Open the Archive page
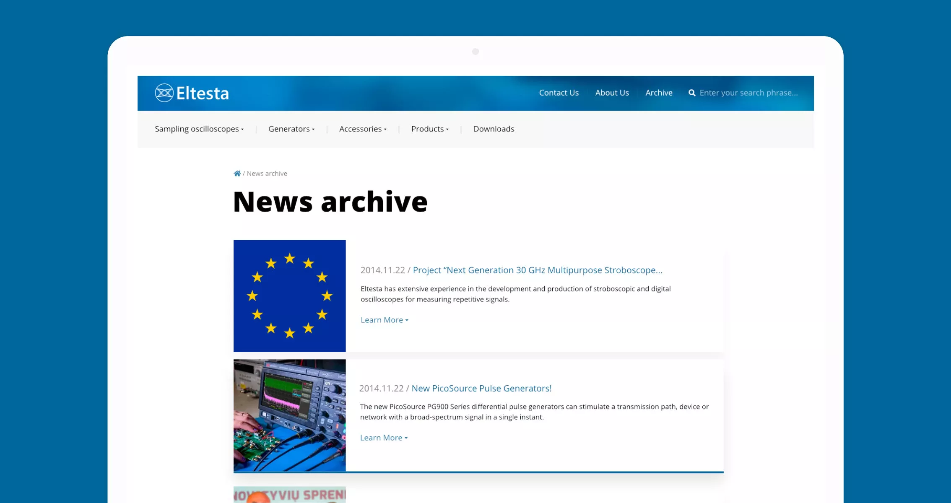The image size is (951, 503). [x=659, y=93]
